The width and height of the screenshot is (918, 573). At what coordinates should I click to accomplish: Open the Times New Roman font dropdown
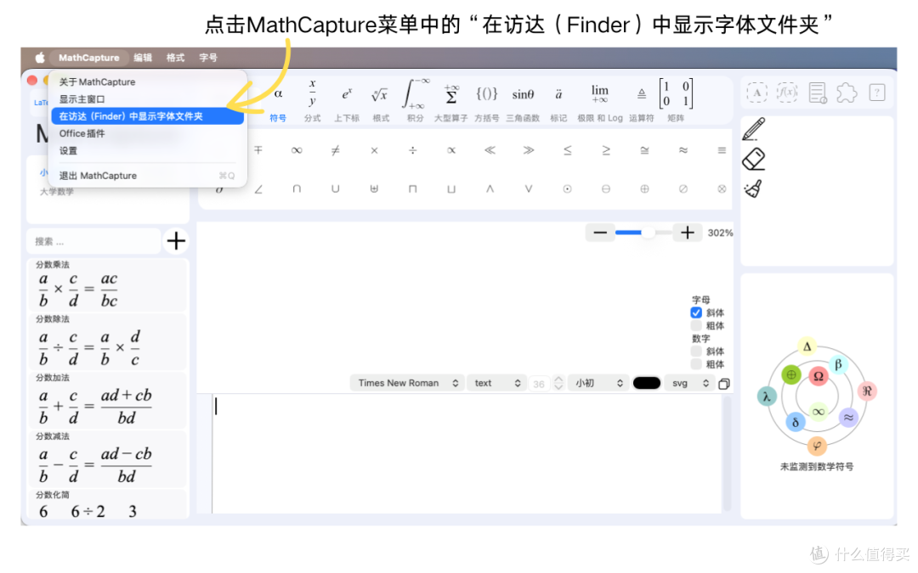(407, 383)
